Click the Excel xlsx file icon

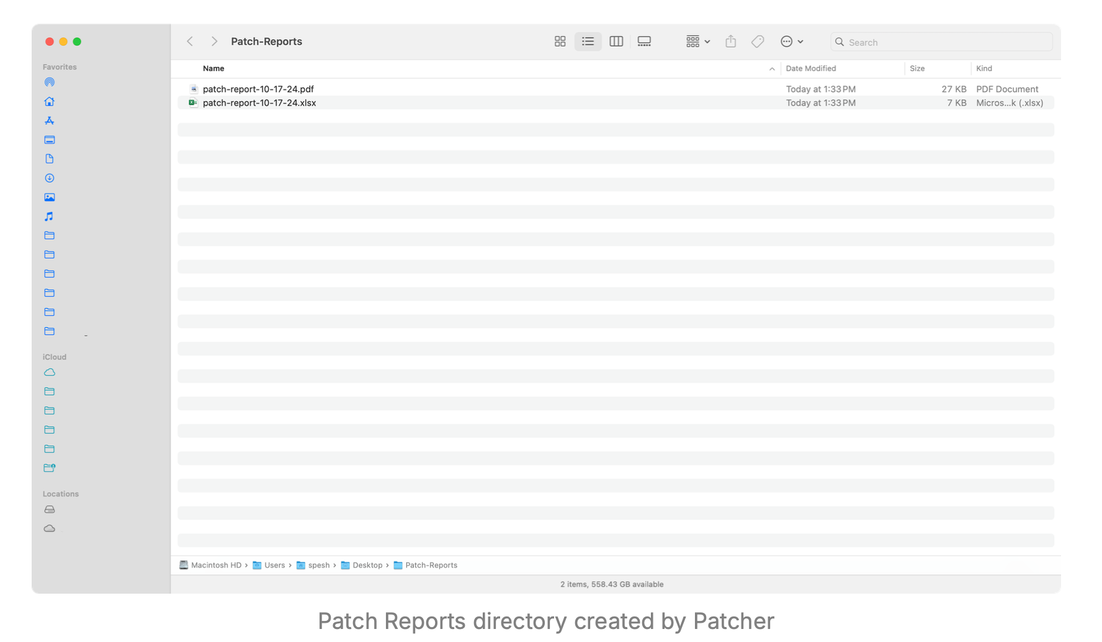pos(193,103)
